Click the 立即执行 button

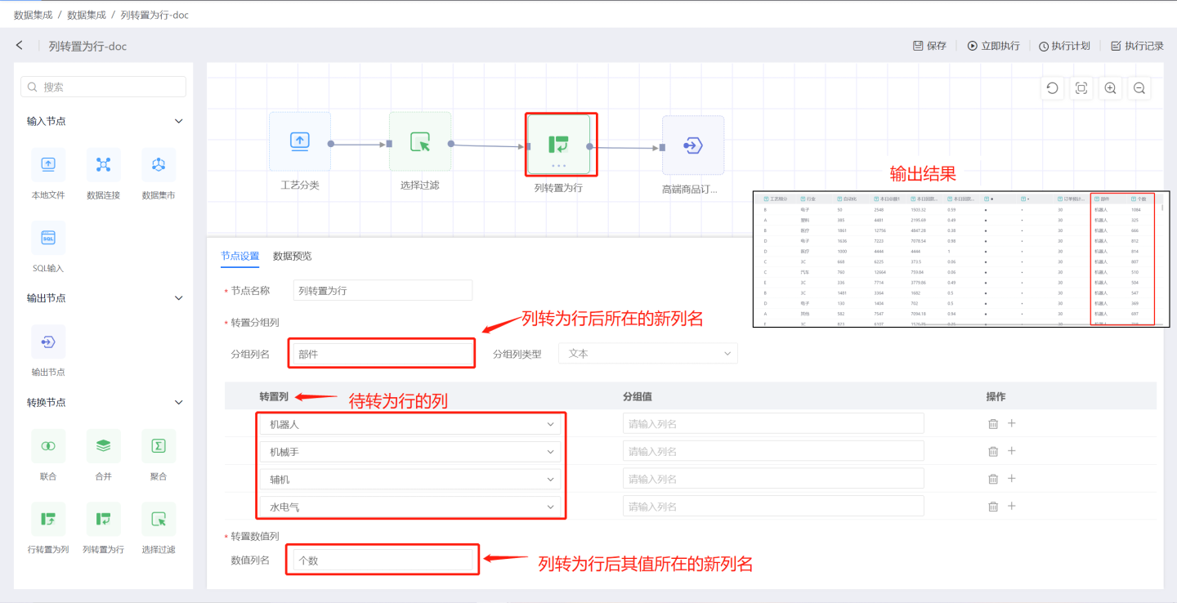click(x=993, y=46)
